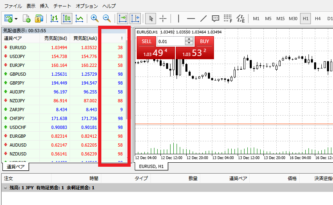Draw a horizontal line on chart
The width and height of the screenshot is (333, 205).
tap(191, 18)
